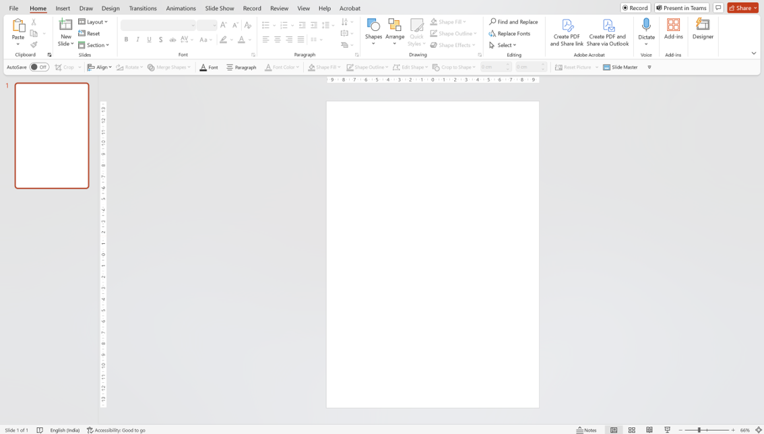Toggle Normal view button

click(614, 430)
